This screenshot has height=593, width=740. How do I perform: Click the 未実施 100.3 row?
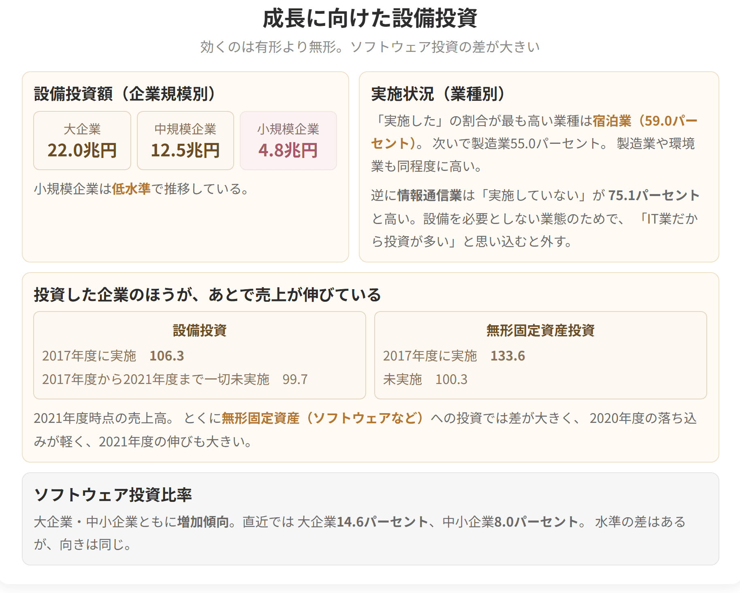coord(425,380)
